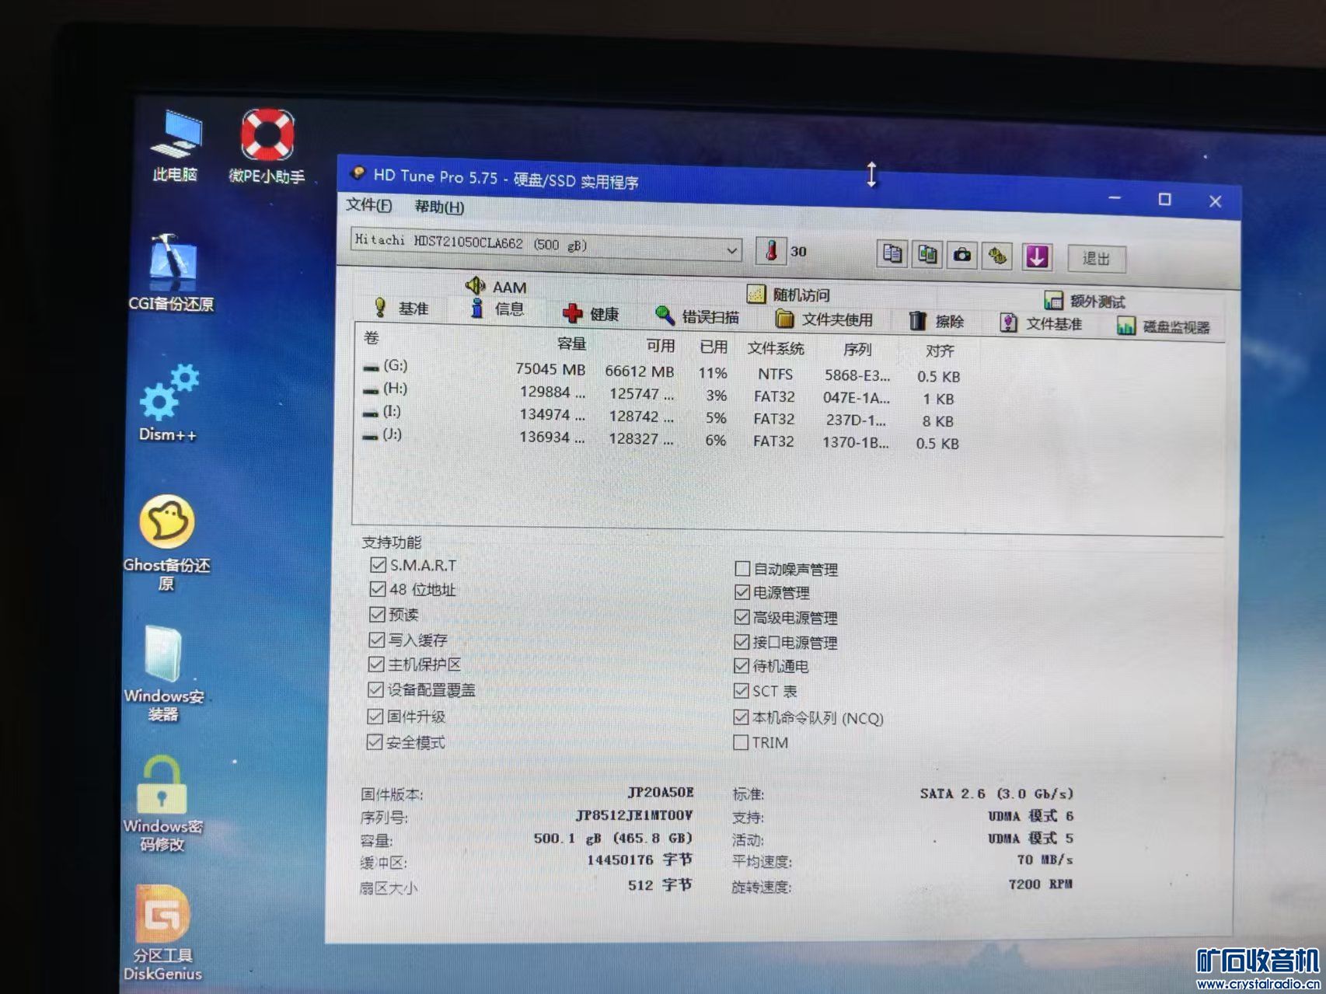
Task: Launch 微PE小助手 from the desktop
Action: click(267, 147)
